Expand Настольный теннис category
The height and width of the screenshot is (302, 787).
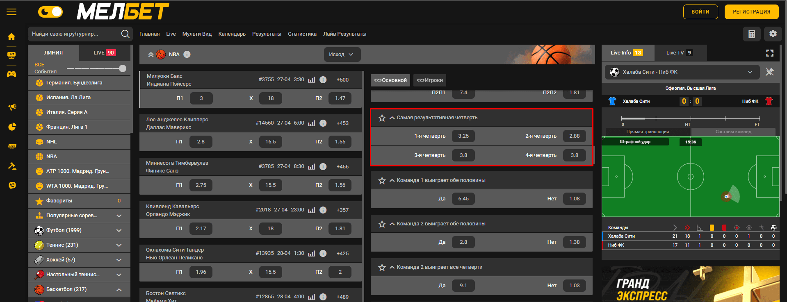[x=119, y=275]
